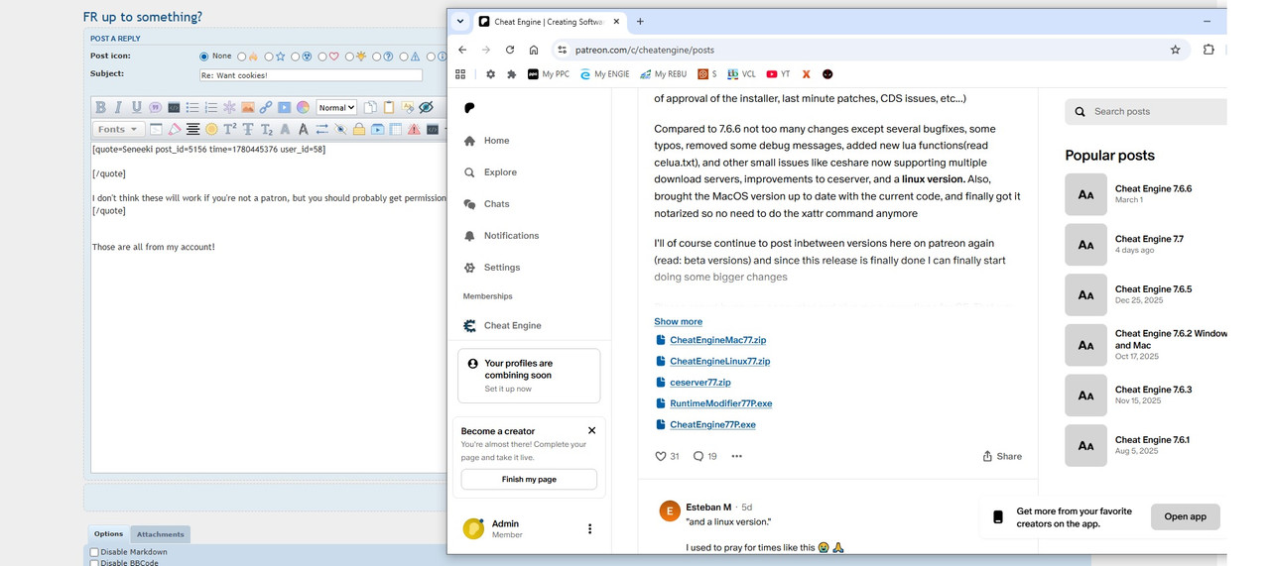Open the Cheat Engine membership in sidebar

coord(503,325)
